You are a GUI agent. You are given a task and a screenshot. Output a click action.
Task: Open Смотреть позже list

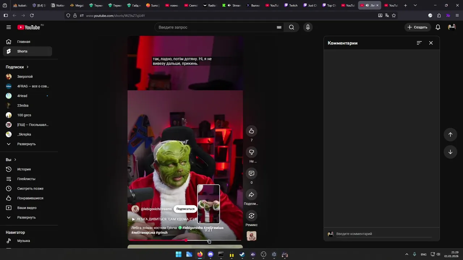click(x=27, y=188)
